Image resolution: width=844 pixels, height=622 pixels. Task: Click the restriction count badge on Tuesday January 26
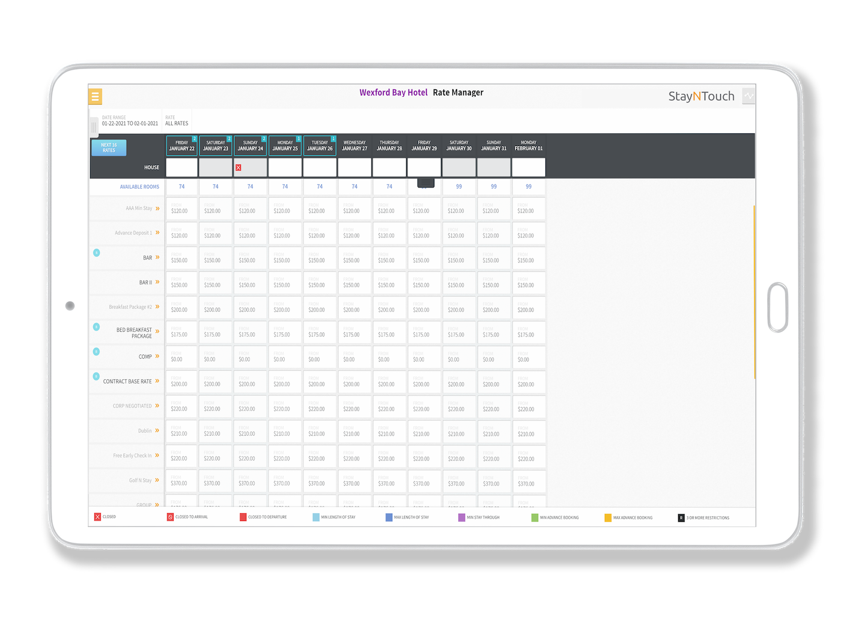coord(333,139)
